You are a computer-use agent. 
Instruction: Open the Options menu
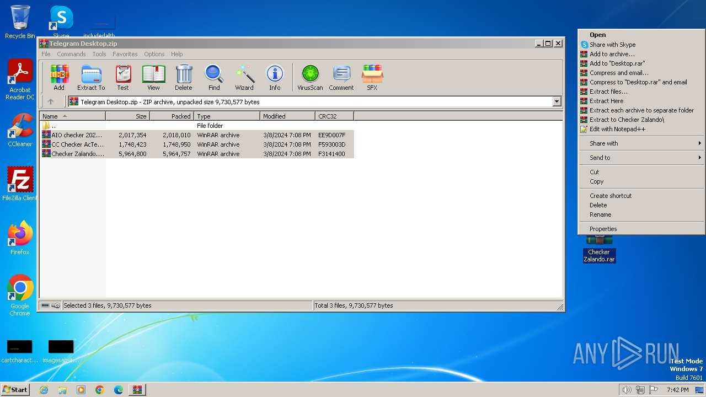[x=154, y=54]
